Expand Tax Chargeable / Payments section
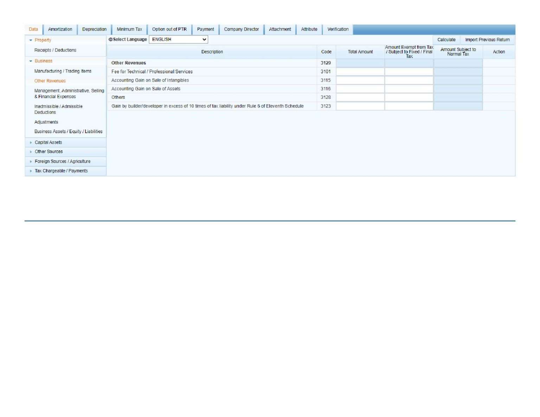The height and width of the screenshot is (417, 540). (x=31, y=171)
